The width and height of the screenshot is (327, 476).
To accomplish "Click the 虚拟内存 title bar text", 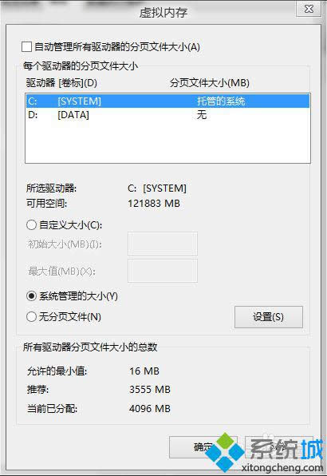I will (163, 13).
